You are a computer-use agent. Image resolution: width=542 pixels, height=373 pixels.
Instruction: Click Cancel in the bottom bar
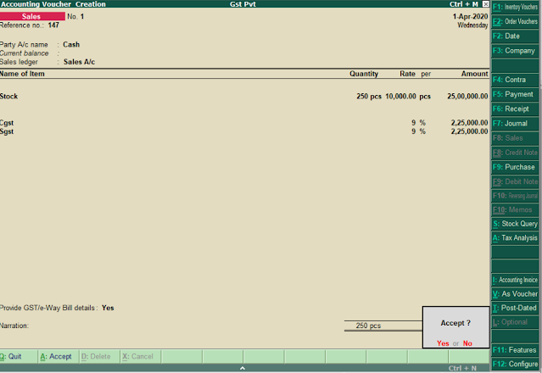(x=140, y=356)
